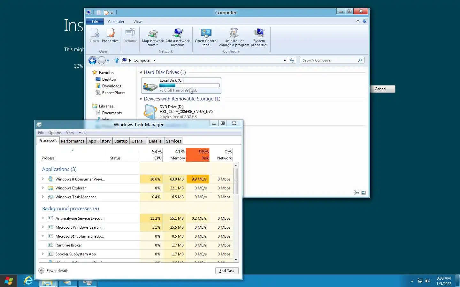The height and width of the screenshot is (287, 460).
Task: Open the File tab in Computer window
Action: pos(95,21)
